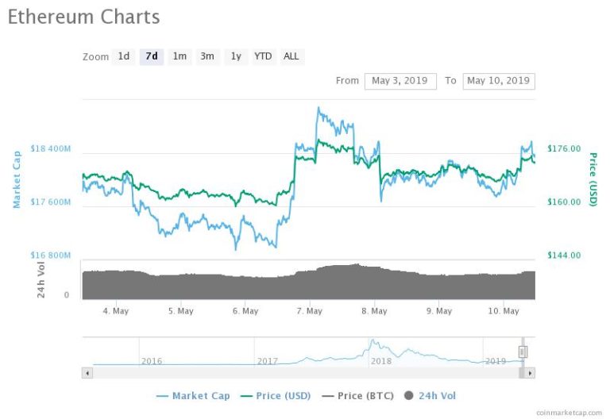Switch chart zoom to 3m
The image size is (610, 419).
[207, 56]
